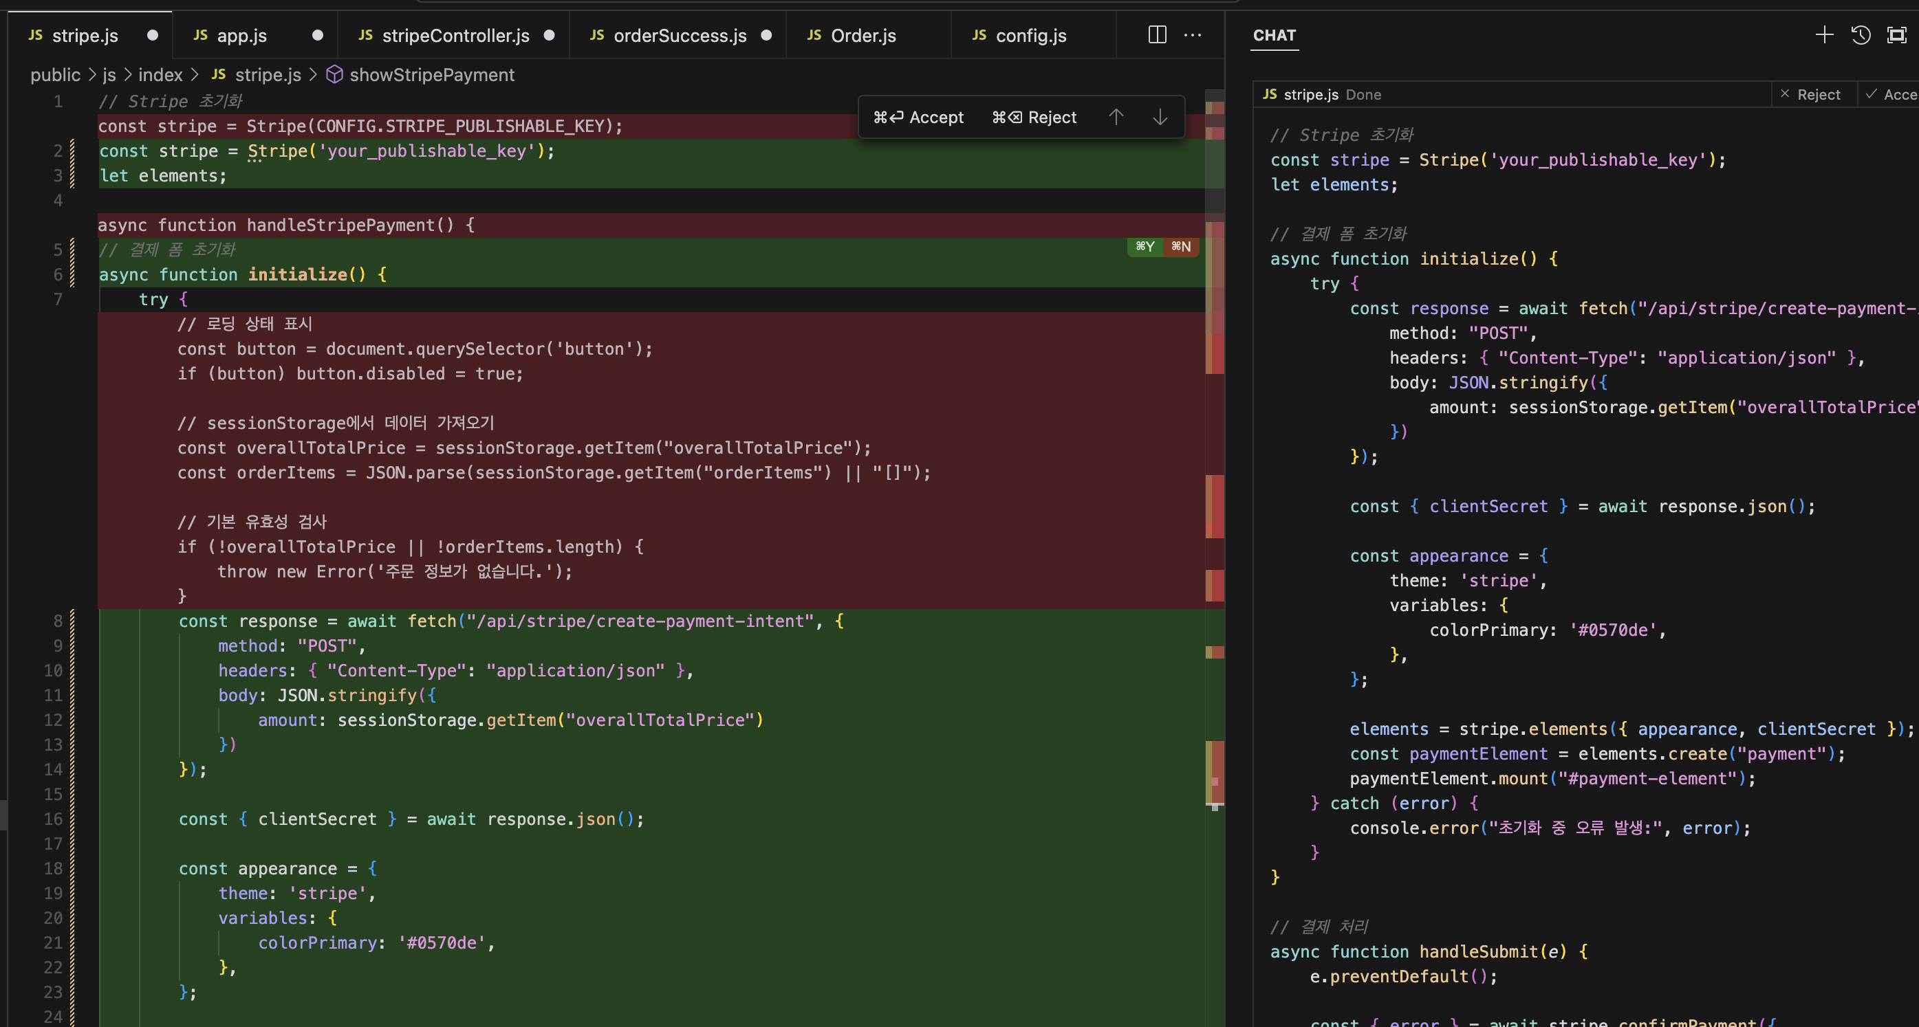1919x1027 pixels.
Task: Maximize the chat panel icon
Action: point(1896,35)
